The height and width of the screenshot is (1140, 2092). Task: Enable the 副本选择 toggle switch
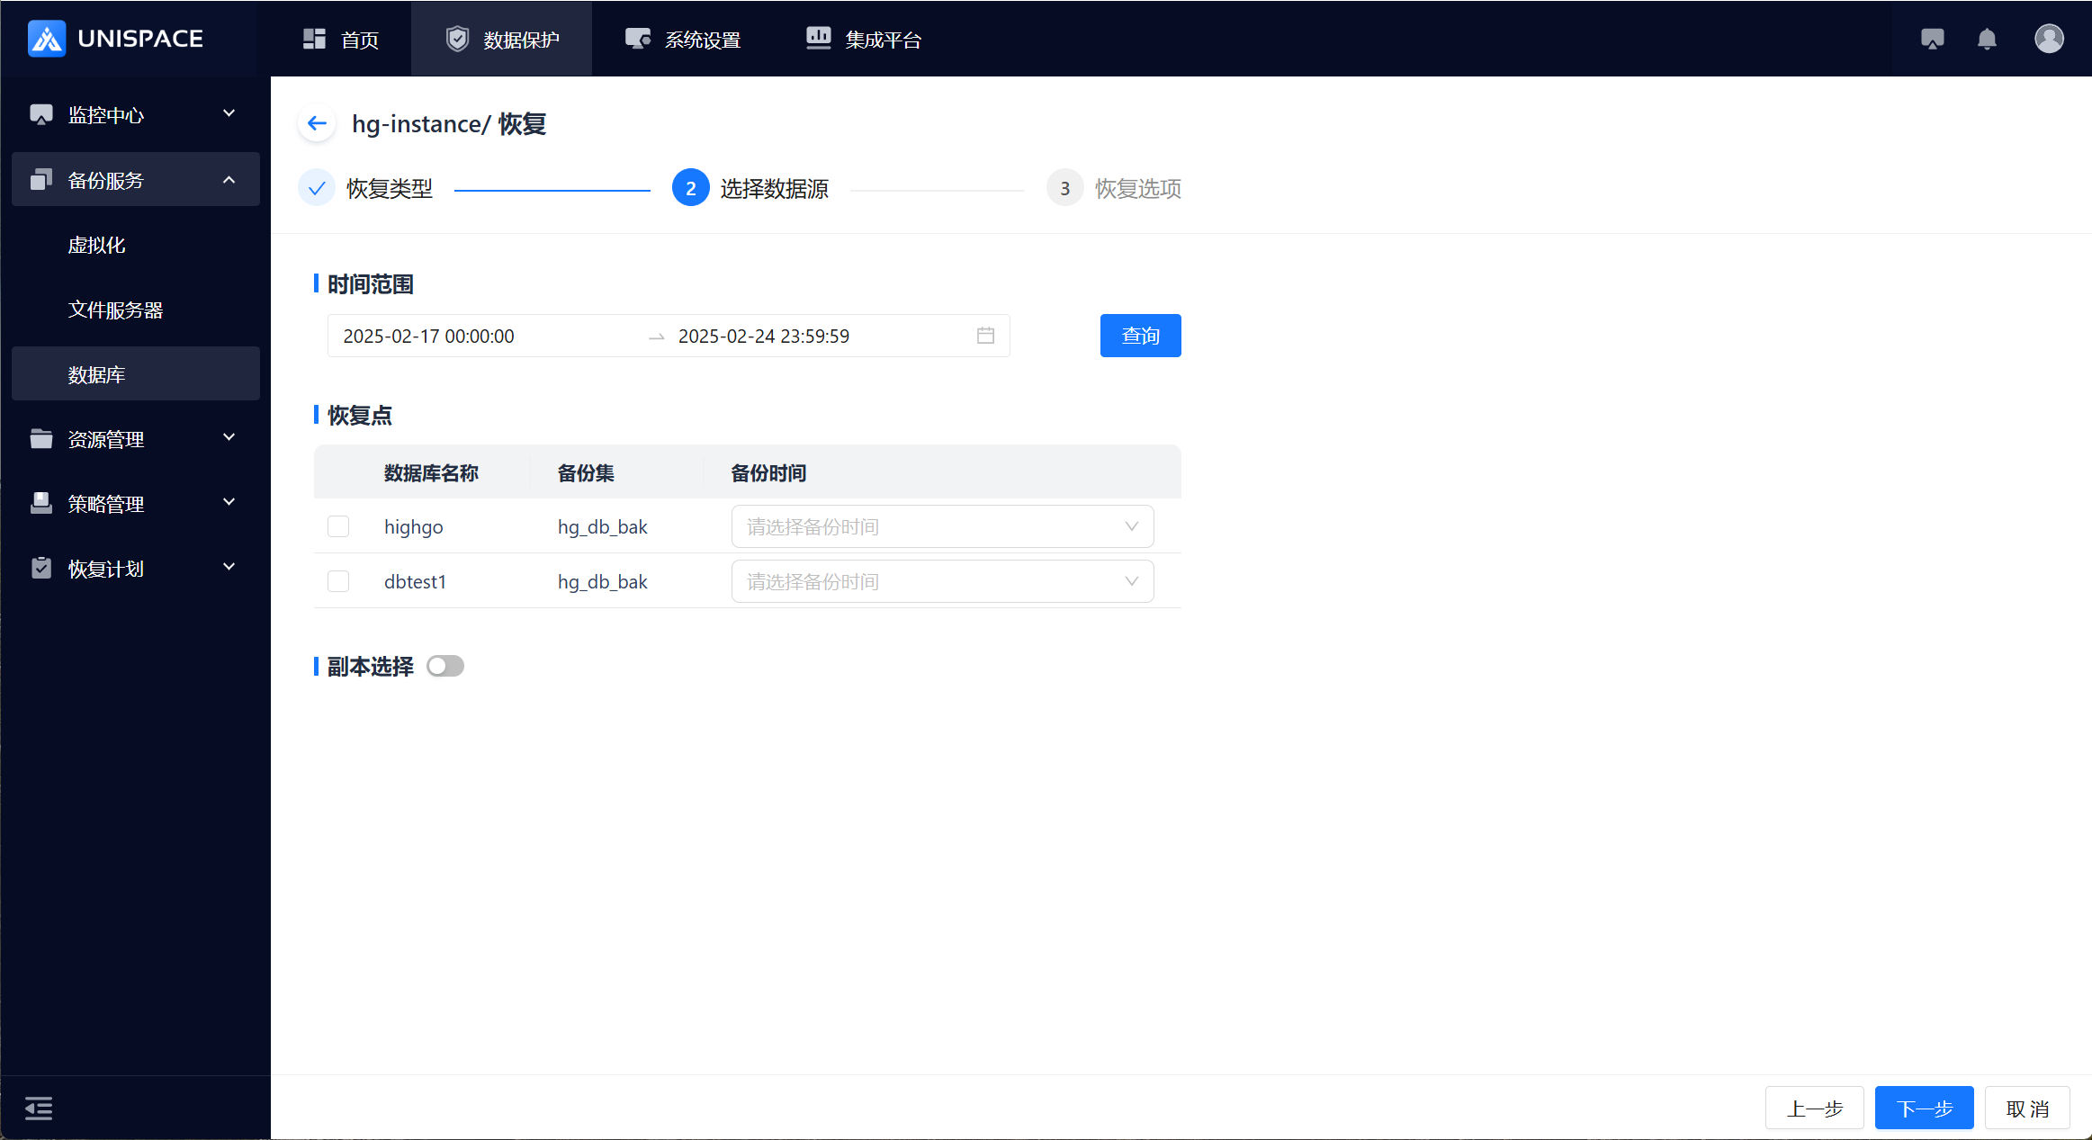tap(445, 666)
